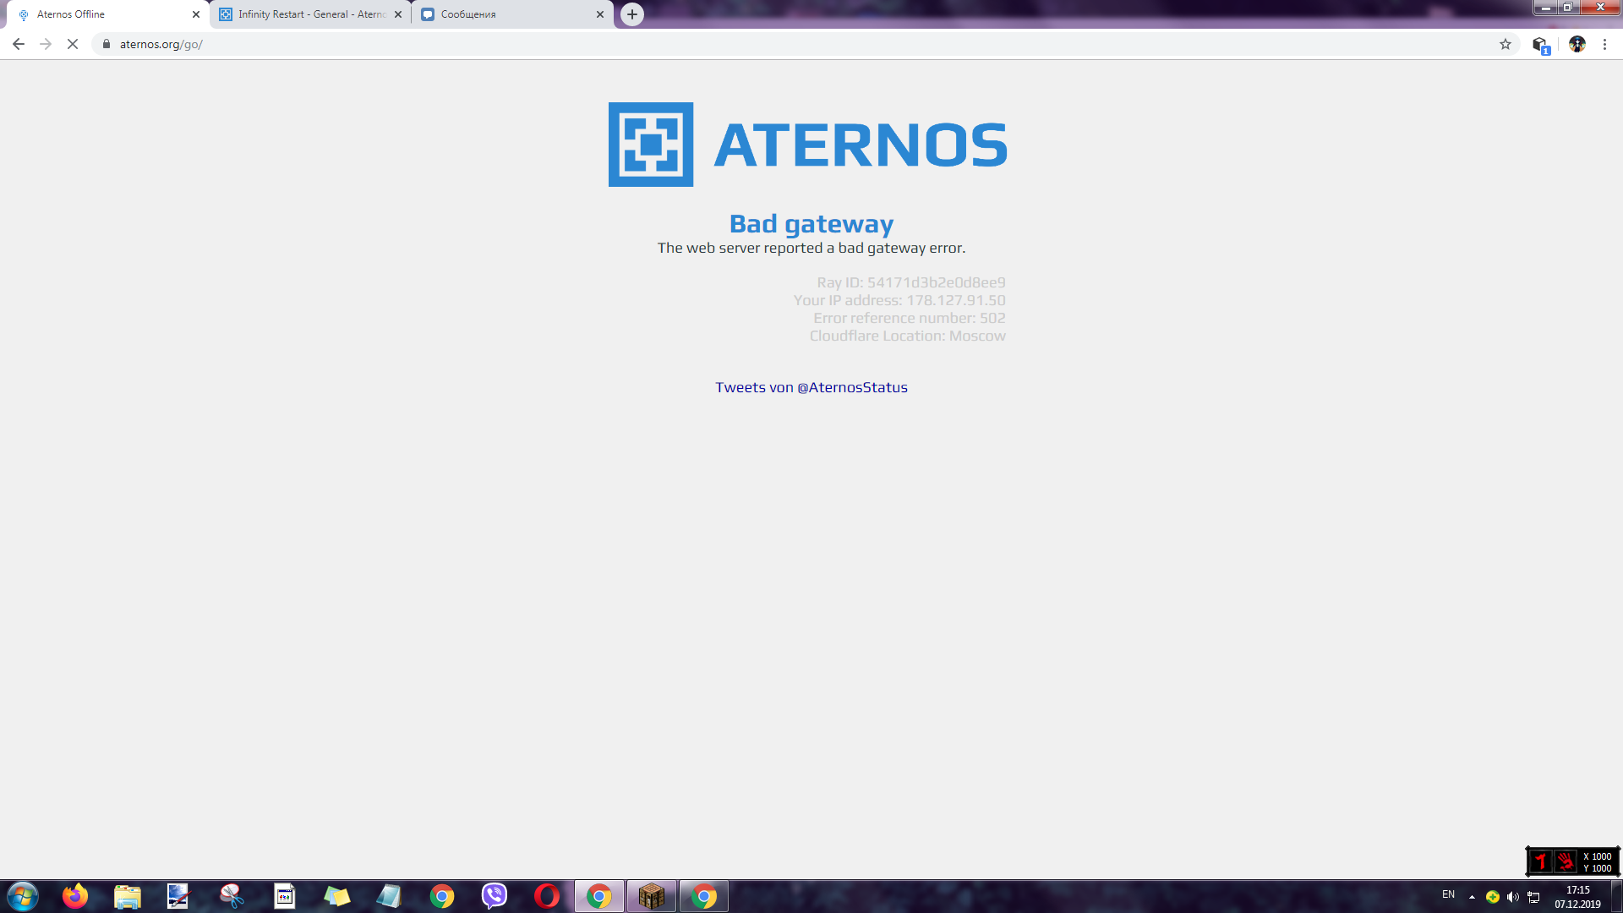The width and height of the screenshot is (1623, 913).
Task: View site info via the lock icon
Action: (107, 44)
